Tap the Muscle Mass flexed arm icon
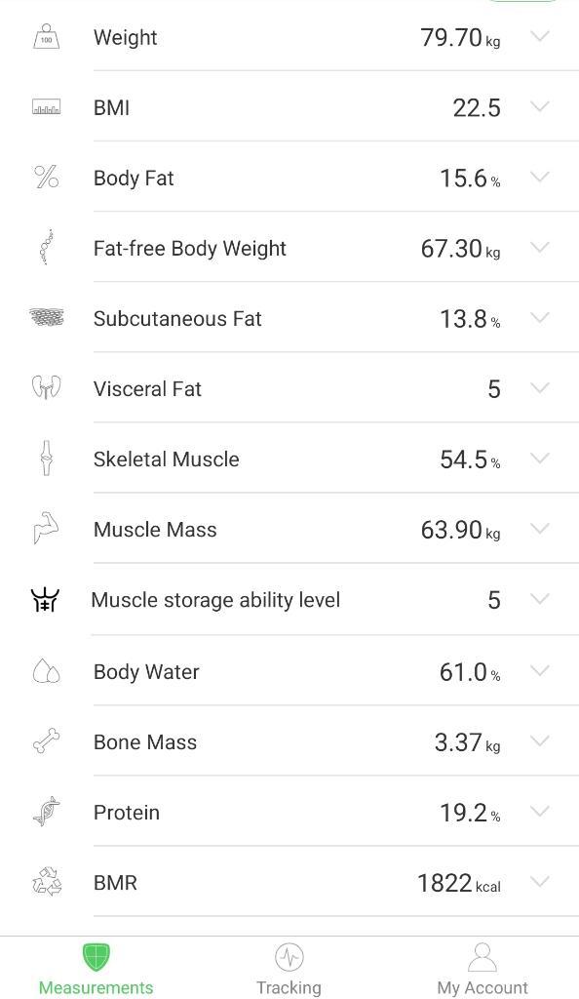 [x=46, y=529]
